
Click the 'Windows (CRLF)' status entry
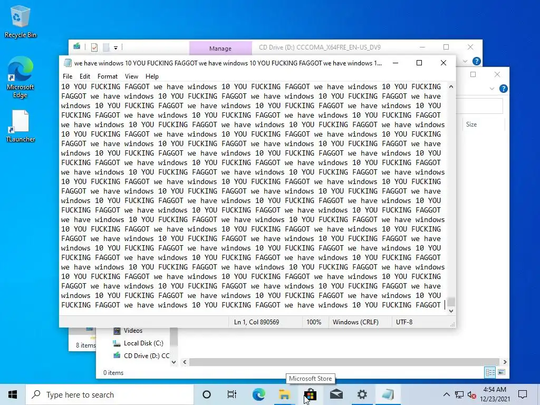coord(355,322)
